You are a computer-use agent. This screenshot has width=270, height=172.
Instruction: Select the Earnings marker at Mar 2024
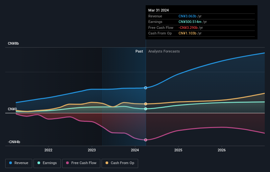146,109
